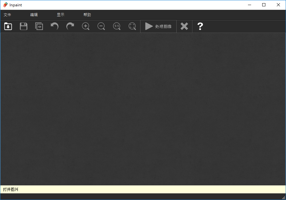Click the Inpaint app icon in the title bar
Viewport: 286px width, 200px height.
tap(5, 5)
